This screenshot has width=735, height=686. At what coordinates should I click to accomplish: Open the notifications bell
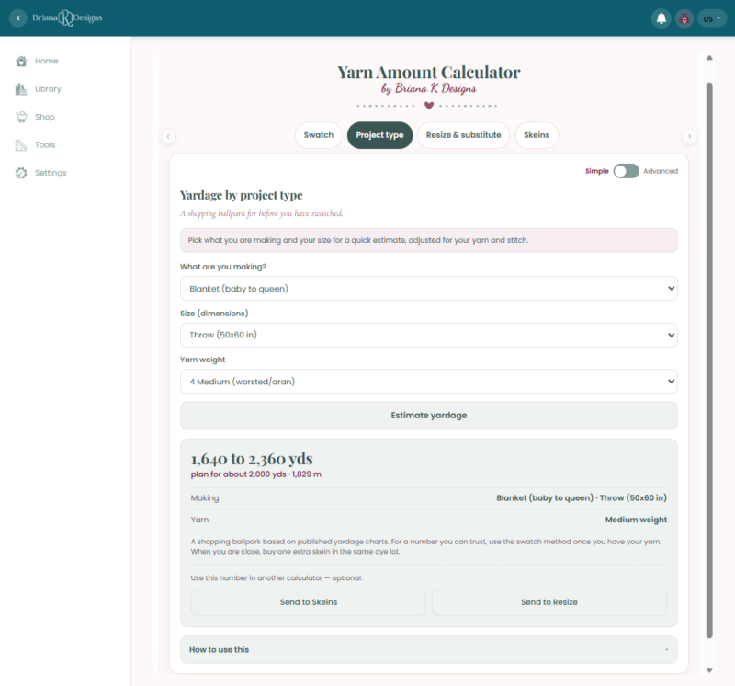(x=661, y=18)
